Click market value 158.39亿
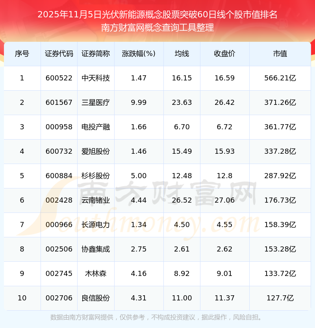The height and width of the screenshot is (328, 315). coord(280,225)
